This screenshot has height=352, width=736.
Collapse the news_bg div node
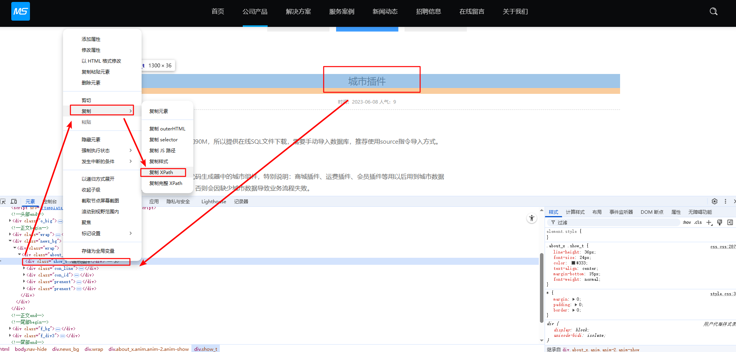10,241
